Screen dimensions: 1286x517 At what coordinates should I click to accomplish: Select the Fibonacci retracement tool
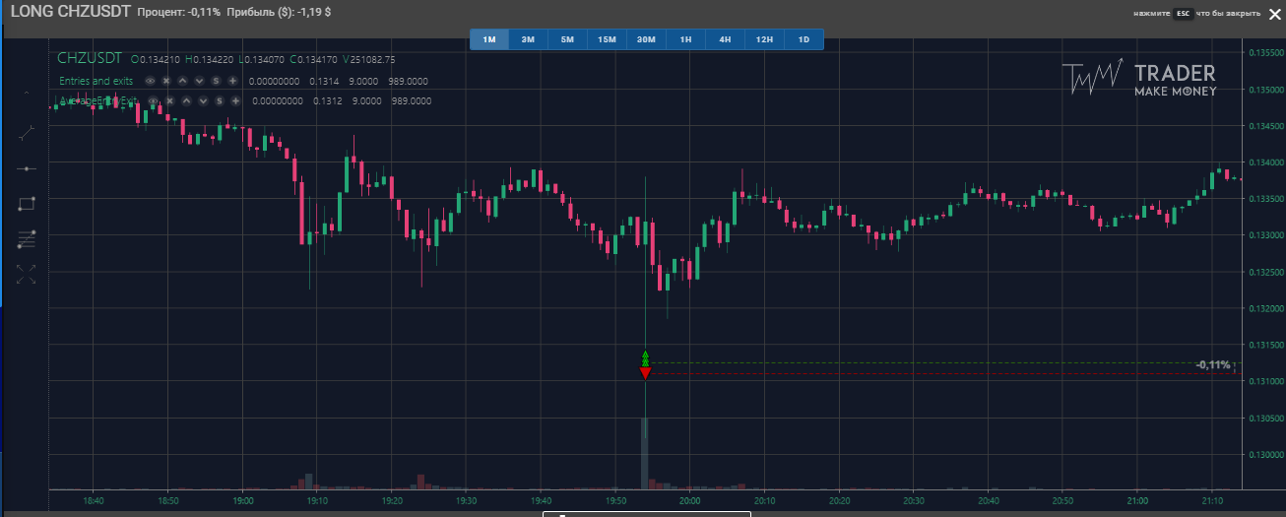[x=27, y=238]
